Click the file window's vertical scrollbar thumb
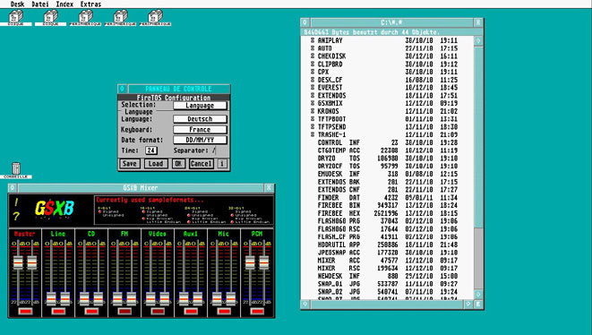The height and width of the screenshot is (335, 592). point(478,137)
